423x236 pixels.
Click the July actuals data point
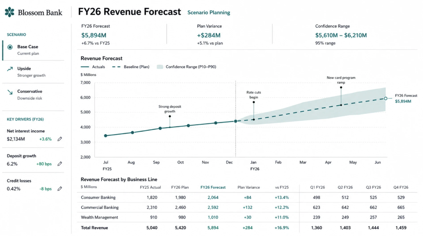tap(106, 136)
